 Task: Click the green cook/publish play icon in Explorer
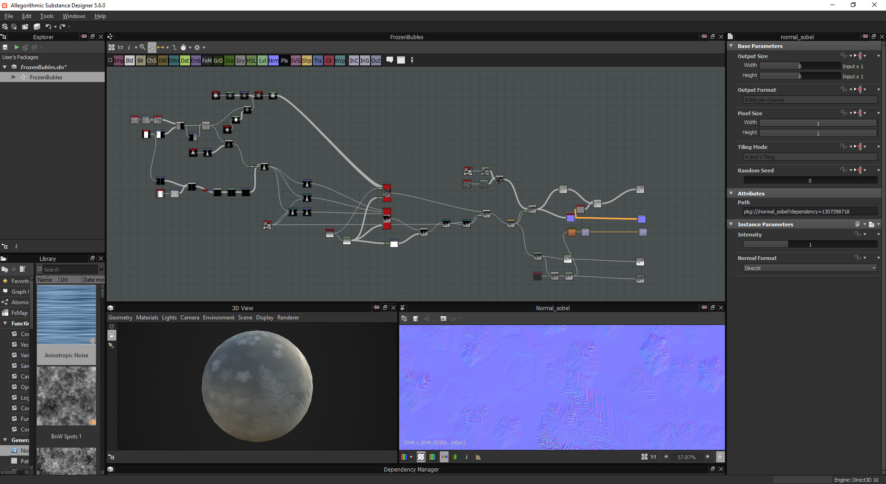tap(17, 47)
